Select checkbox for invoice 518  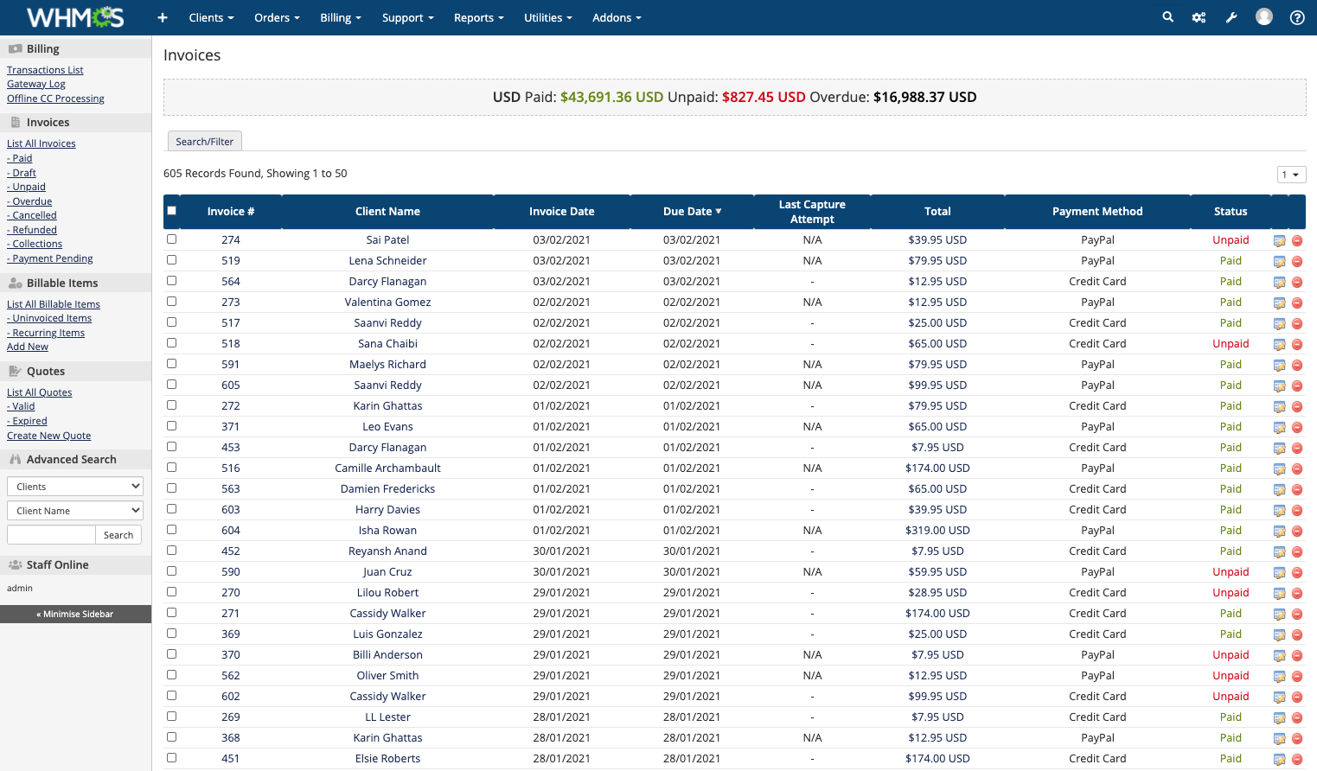pyautogui.click(x=171, y=342)
